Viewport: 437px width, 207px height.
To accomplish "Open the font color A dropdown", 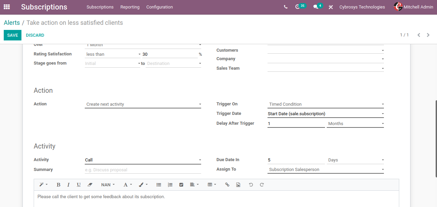I will [x=128, y=185].
